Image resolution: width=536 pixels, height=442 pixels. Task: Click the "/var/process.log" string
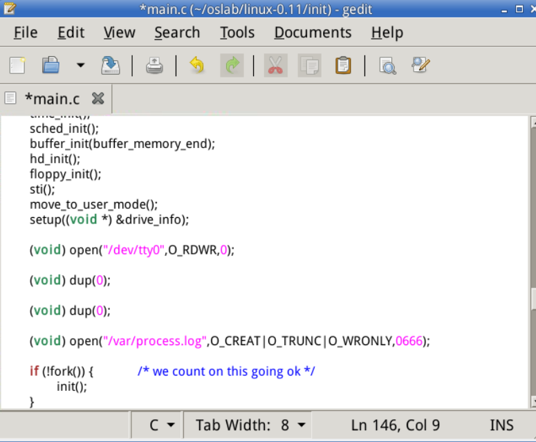(155, 341)
